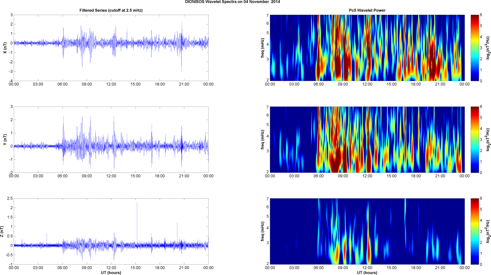The width and height of the screenshot is (491, 275).
Task: Click the Y component wavelet power spectrogram
Action: [367, 140]
